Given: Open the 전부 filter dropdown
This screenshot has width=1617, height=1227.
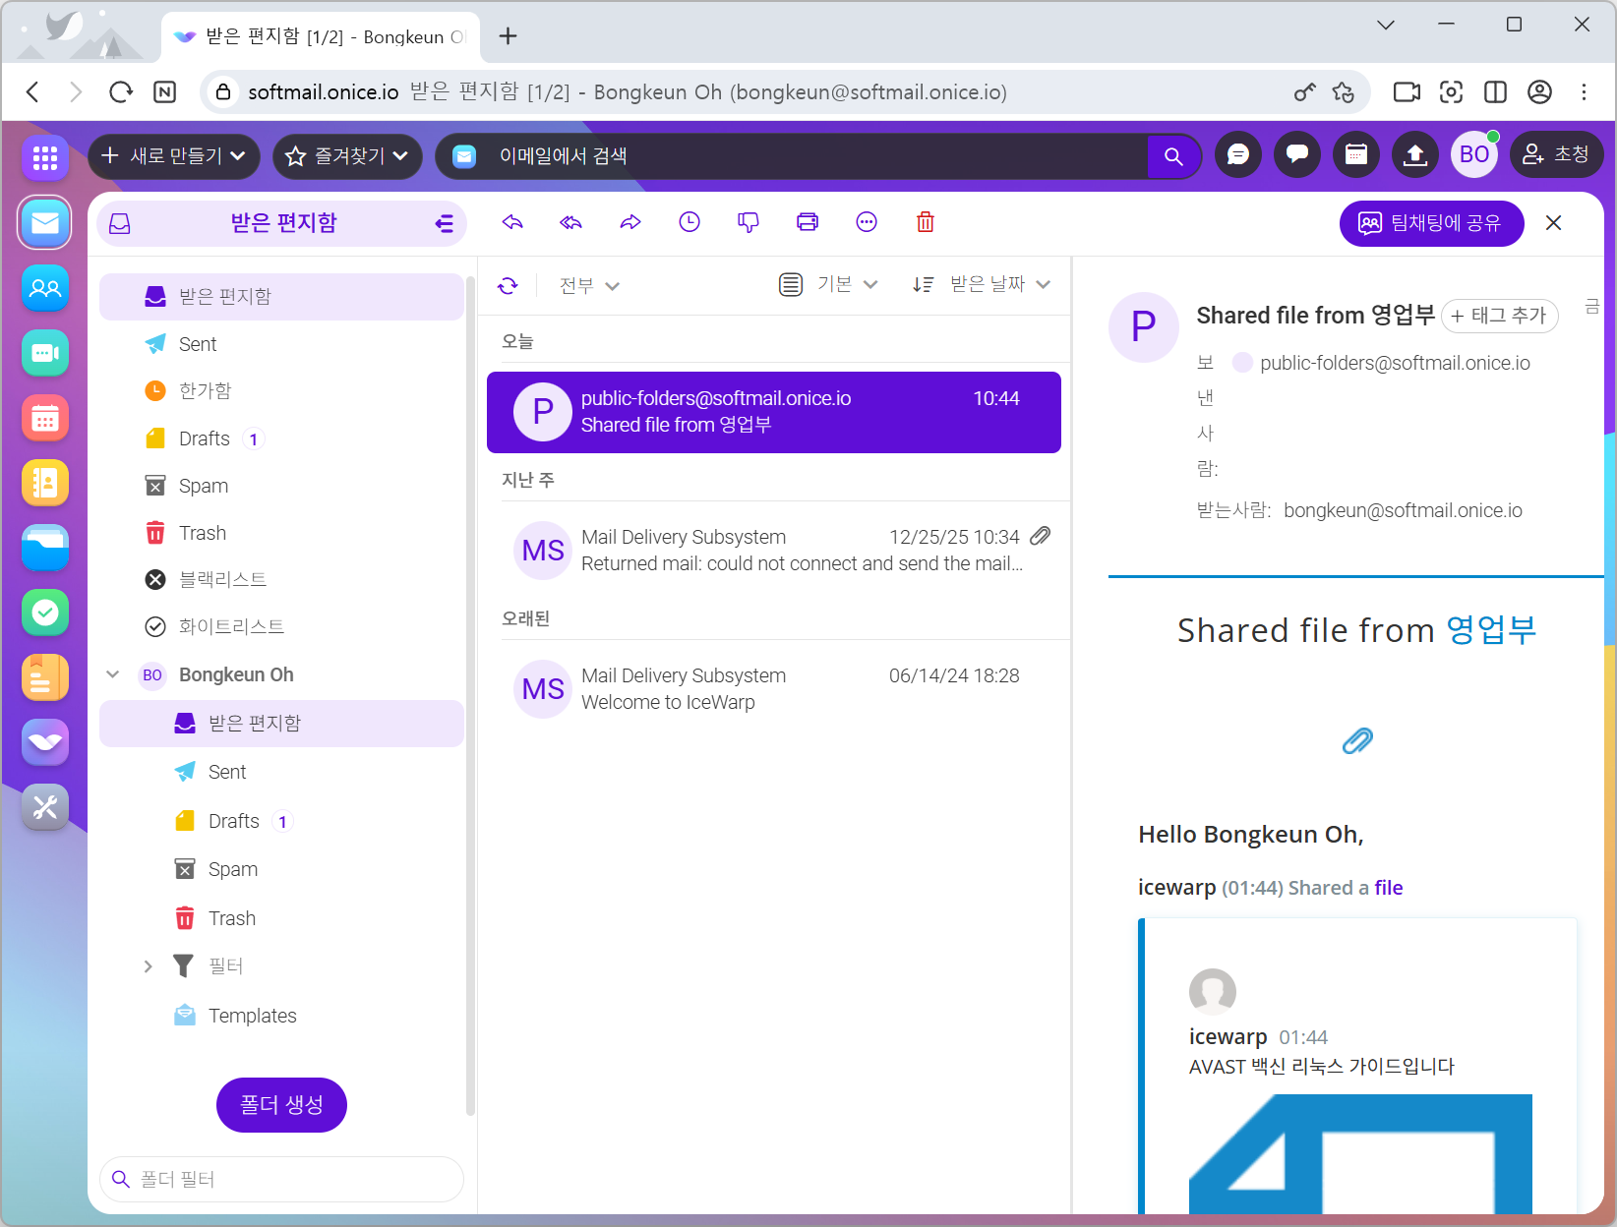Looking at the screenshot, I should pyautogui.click(x=589, y=286).
